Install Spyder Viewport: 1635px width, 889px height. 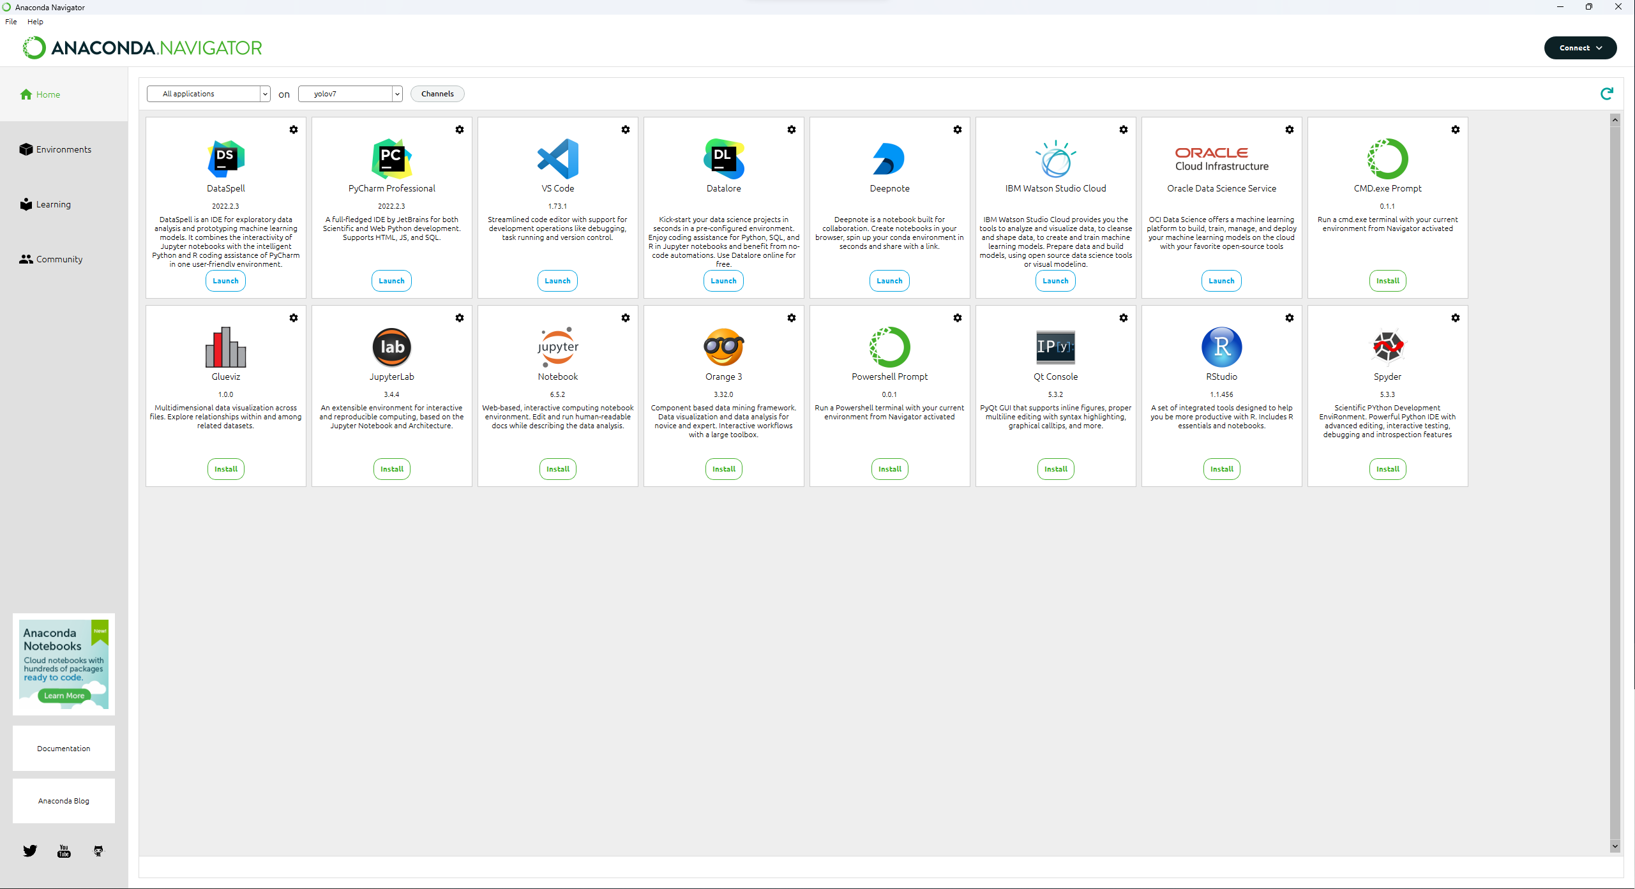(1388, 469)
